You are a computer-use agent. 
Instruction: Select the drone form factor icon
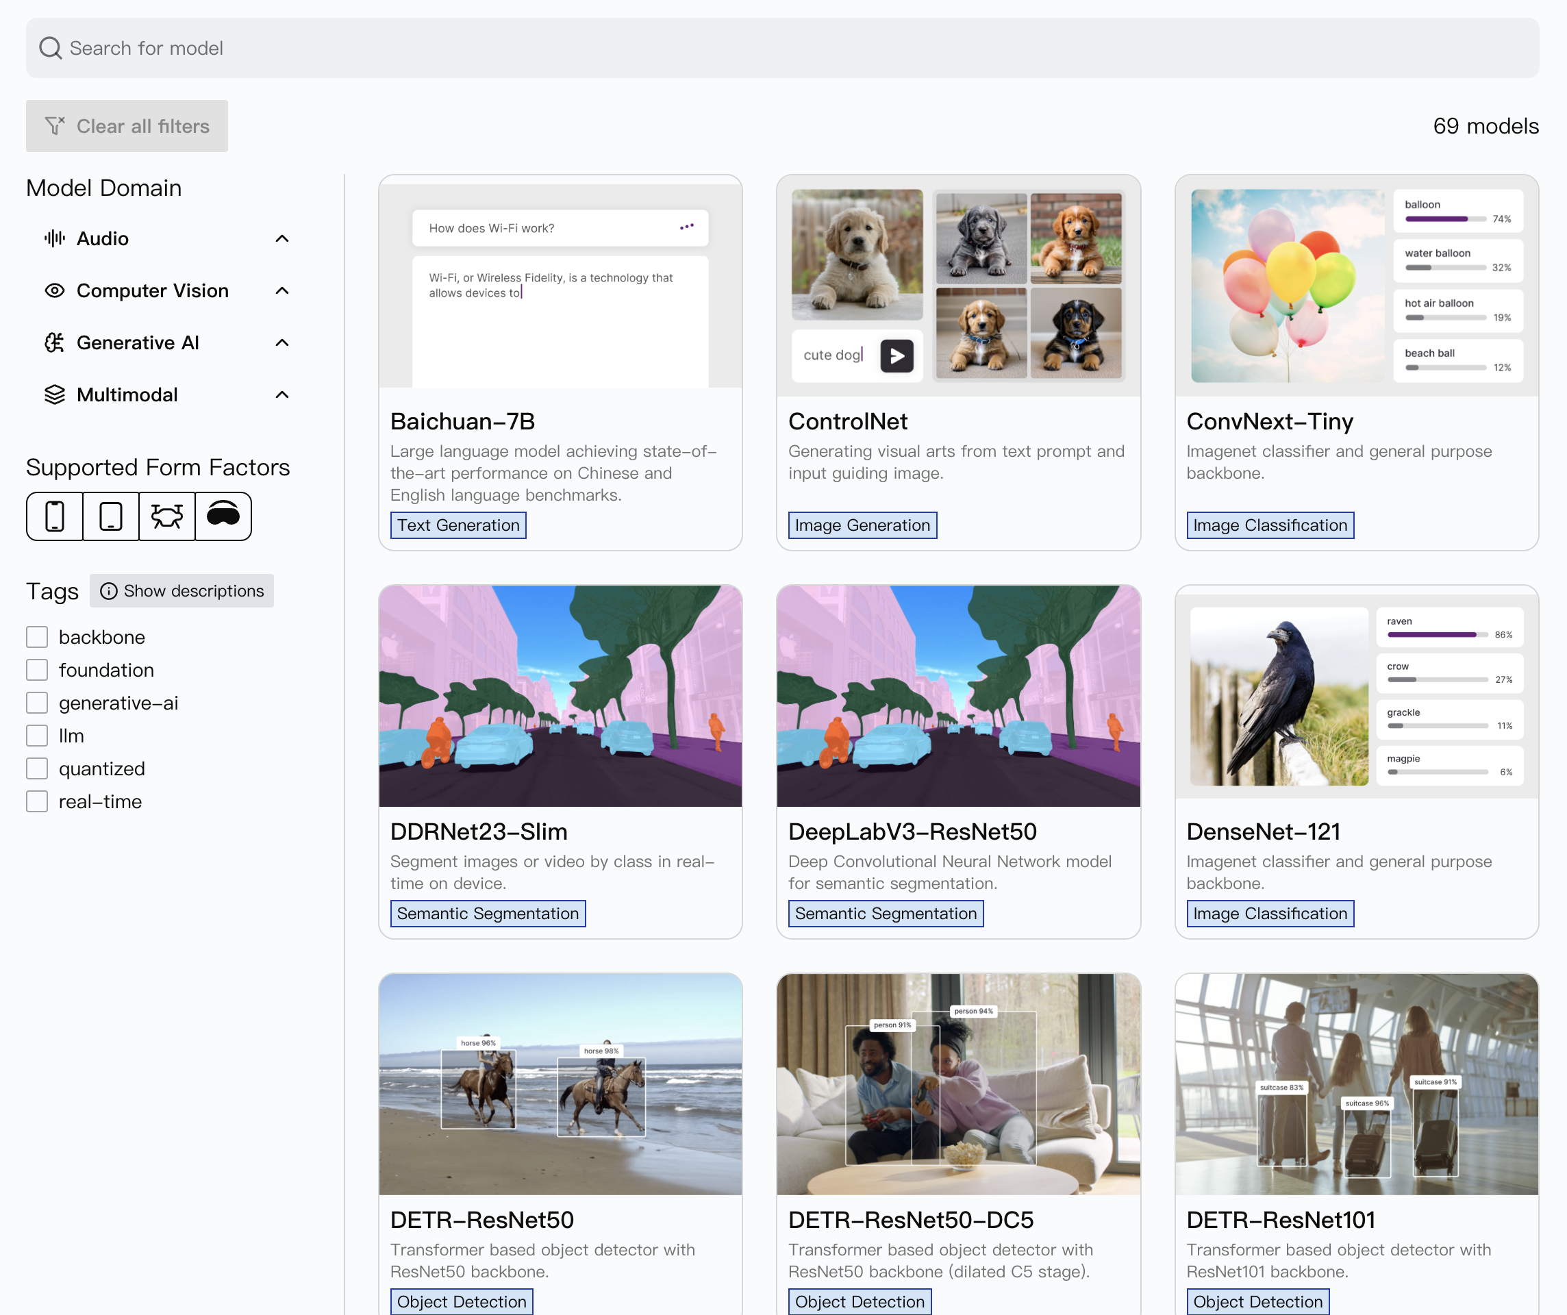[x=166, y=516]
